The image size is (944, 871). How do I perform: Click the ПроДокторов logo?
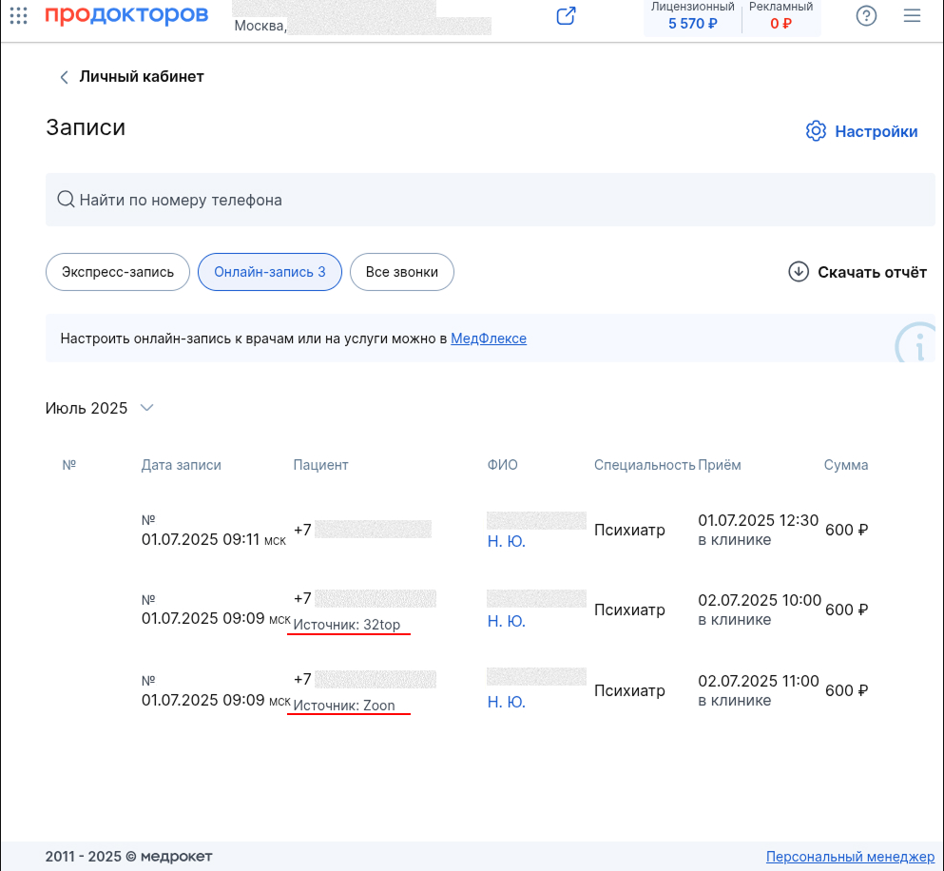point(127,14)
